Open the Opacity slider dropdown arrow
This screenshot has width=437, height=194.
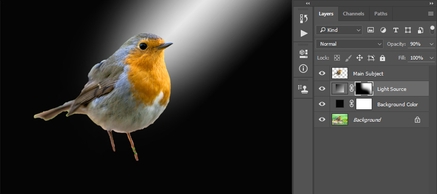tap(432, 44)
